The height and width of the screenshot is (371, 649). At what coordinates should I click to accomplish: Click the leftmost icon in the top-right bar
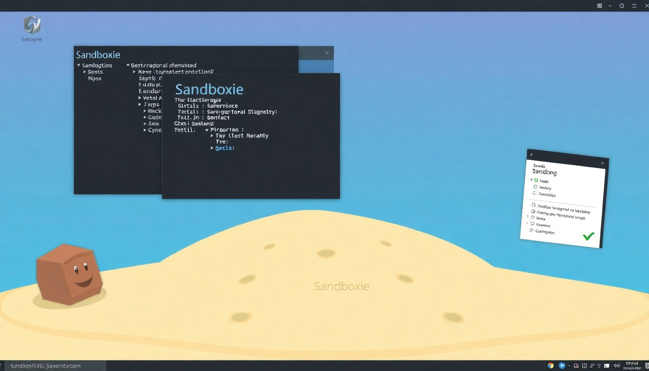pyautogui.click(x=599, y=6)
